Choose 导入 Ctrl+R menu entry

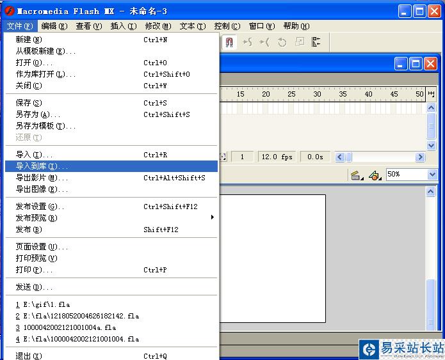click(111, 155)
